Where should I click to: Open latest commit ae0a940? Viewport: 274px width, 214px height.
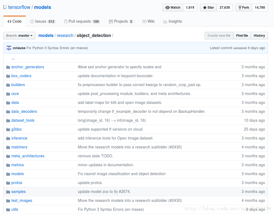[x=240, y=48]
